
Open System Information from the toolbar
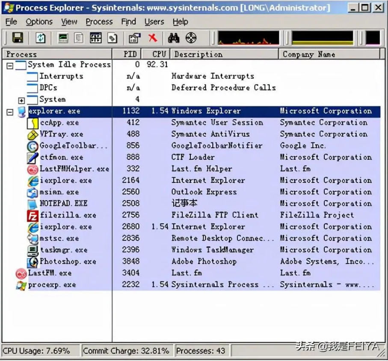(x=63, y=38)
